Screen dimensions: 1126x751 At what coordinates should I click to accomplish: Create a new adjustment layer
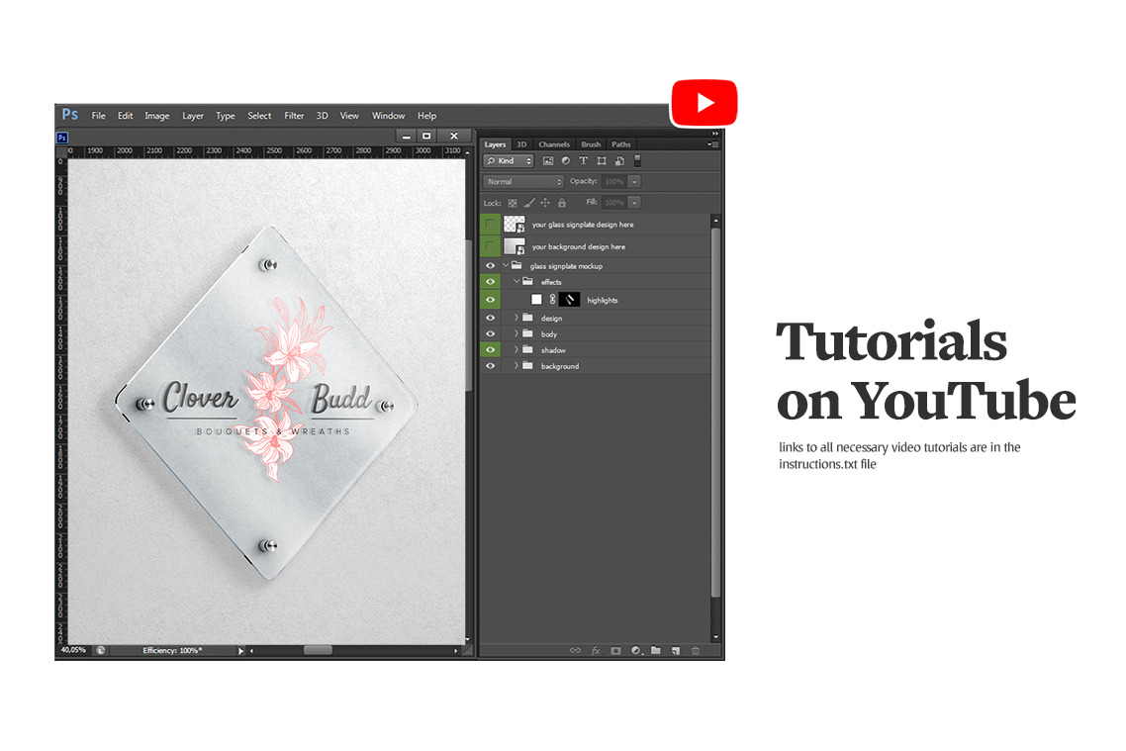pos(636,651)
